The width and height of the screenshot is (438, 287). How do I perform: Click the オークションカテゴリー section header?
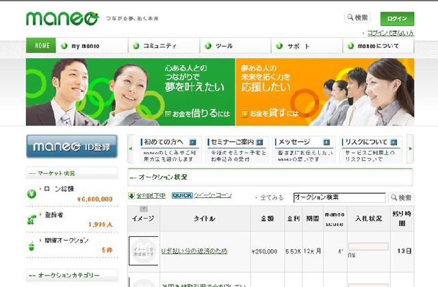point(72,275)
